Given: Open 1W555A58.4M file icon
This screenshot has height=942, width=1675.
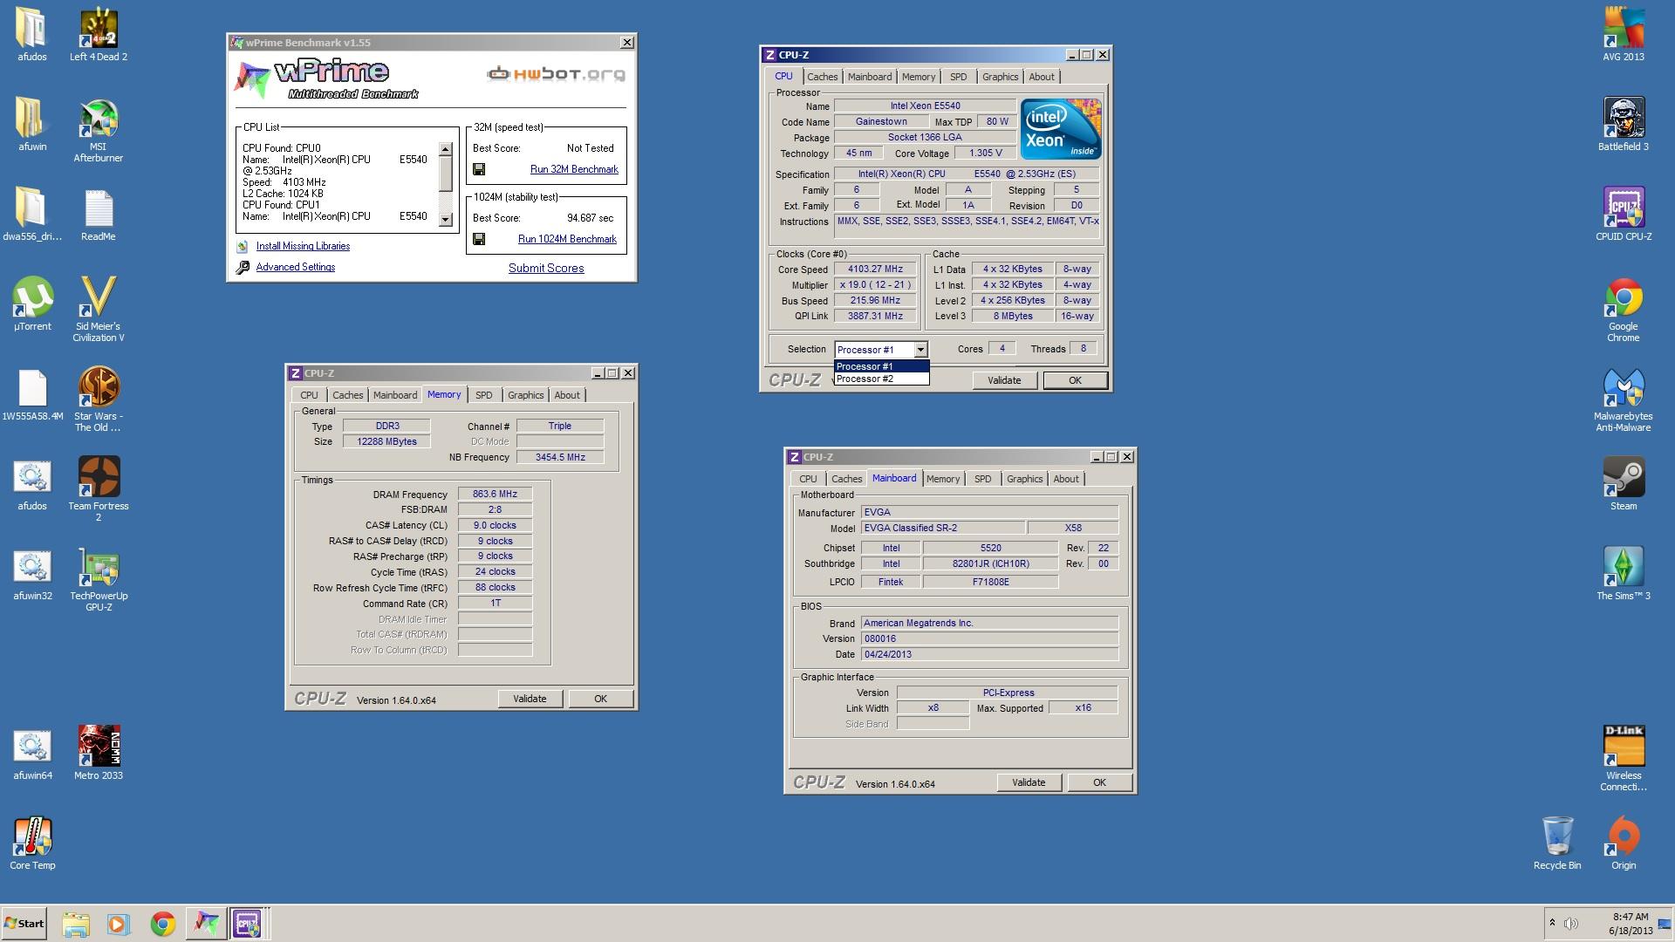Looking at the screenshot, I should [x=32, y=394].
